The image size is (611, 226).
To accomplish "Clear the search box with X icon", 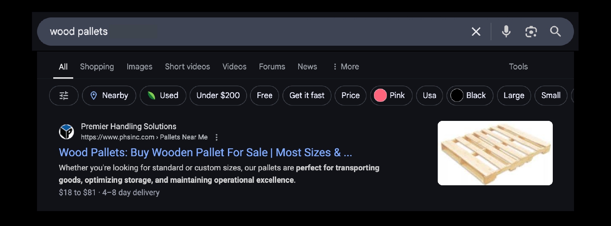I will pyautogui.click(x=476, y=32).
